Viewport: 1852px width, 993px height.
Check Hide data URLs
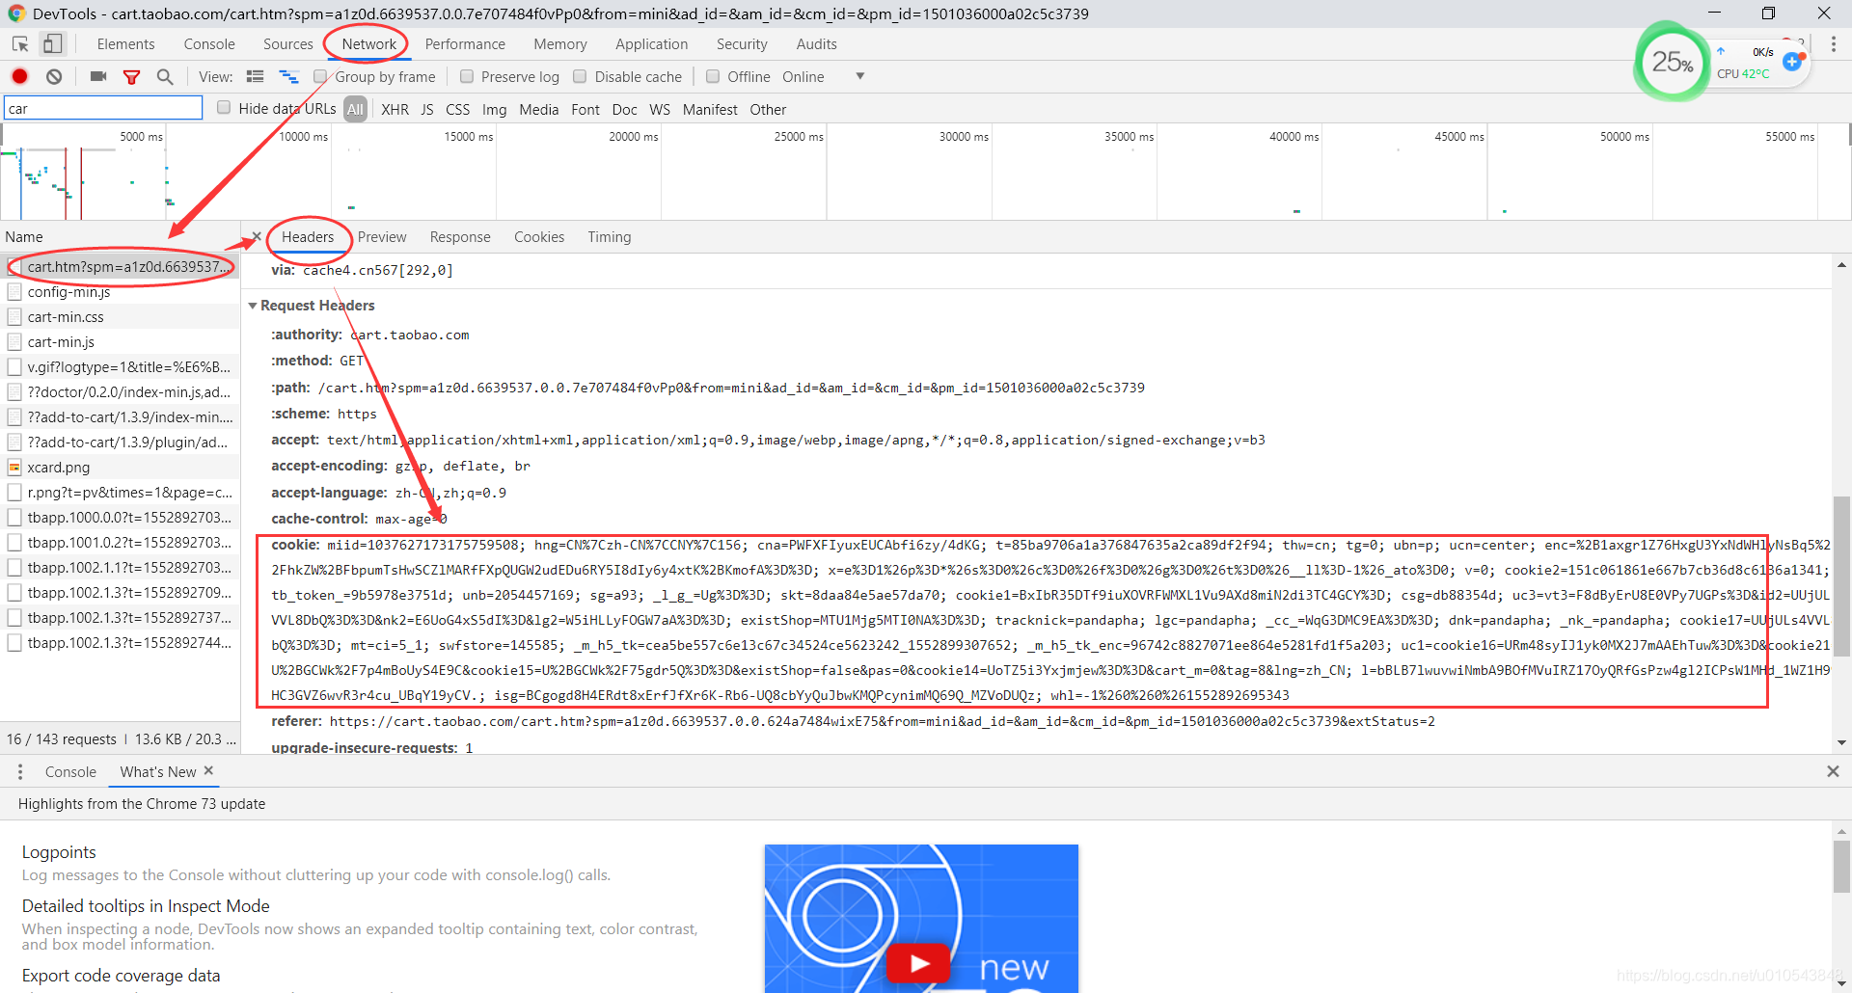pyautogui.click(x=224, y=108)
